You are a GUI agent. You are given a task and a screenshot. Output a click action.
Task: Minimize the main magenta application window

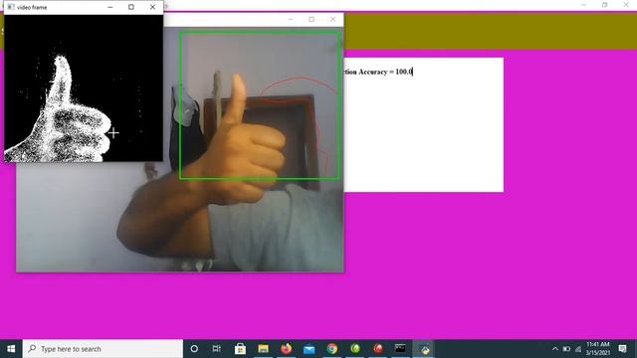click(x=584, y=5)
